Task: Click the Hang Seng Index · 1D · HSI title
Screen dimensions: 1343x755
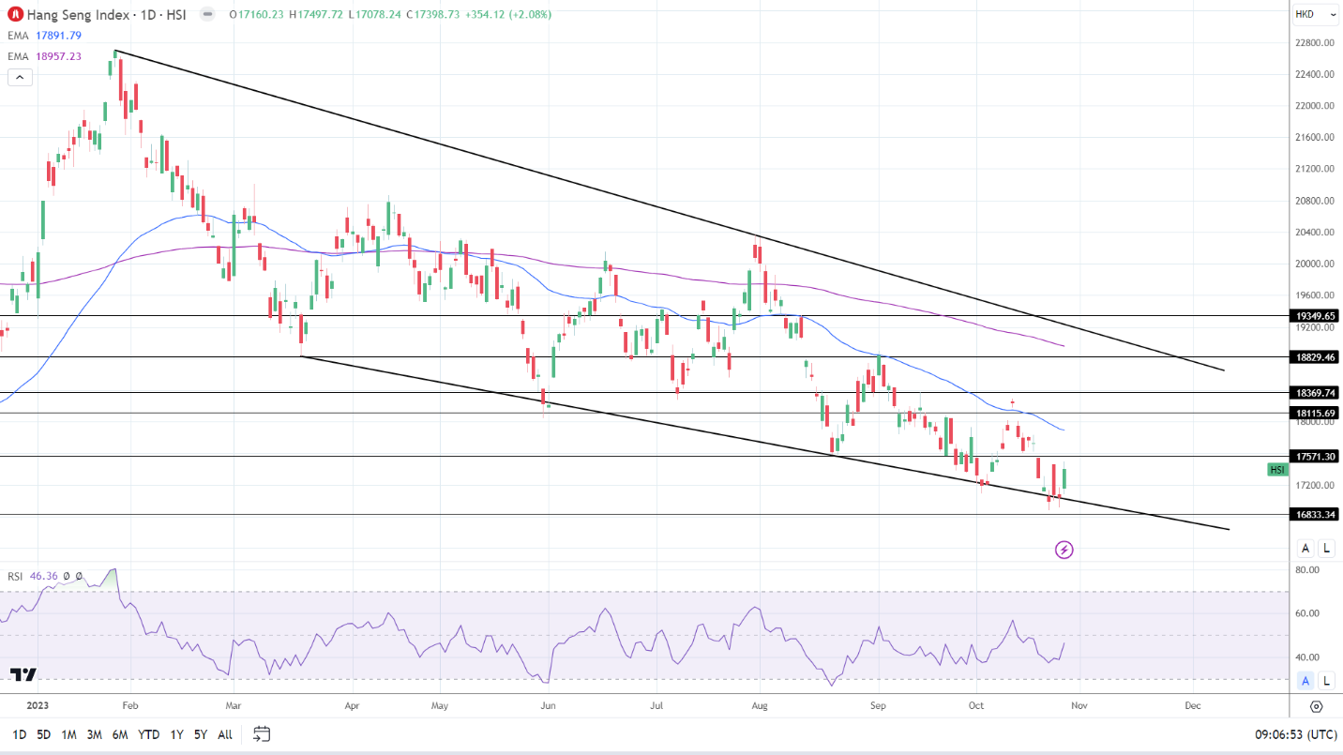Action: (x=108, y=14)
